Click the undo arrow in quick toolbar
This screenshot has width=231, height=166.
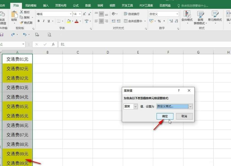point(25,35)
